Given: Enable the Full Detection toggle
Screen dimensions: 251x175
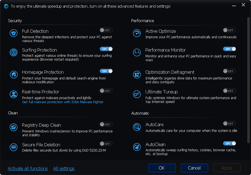Looking at the screenshot, I should tap(106, 30).
